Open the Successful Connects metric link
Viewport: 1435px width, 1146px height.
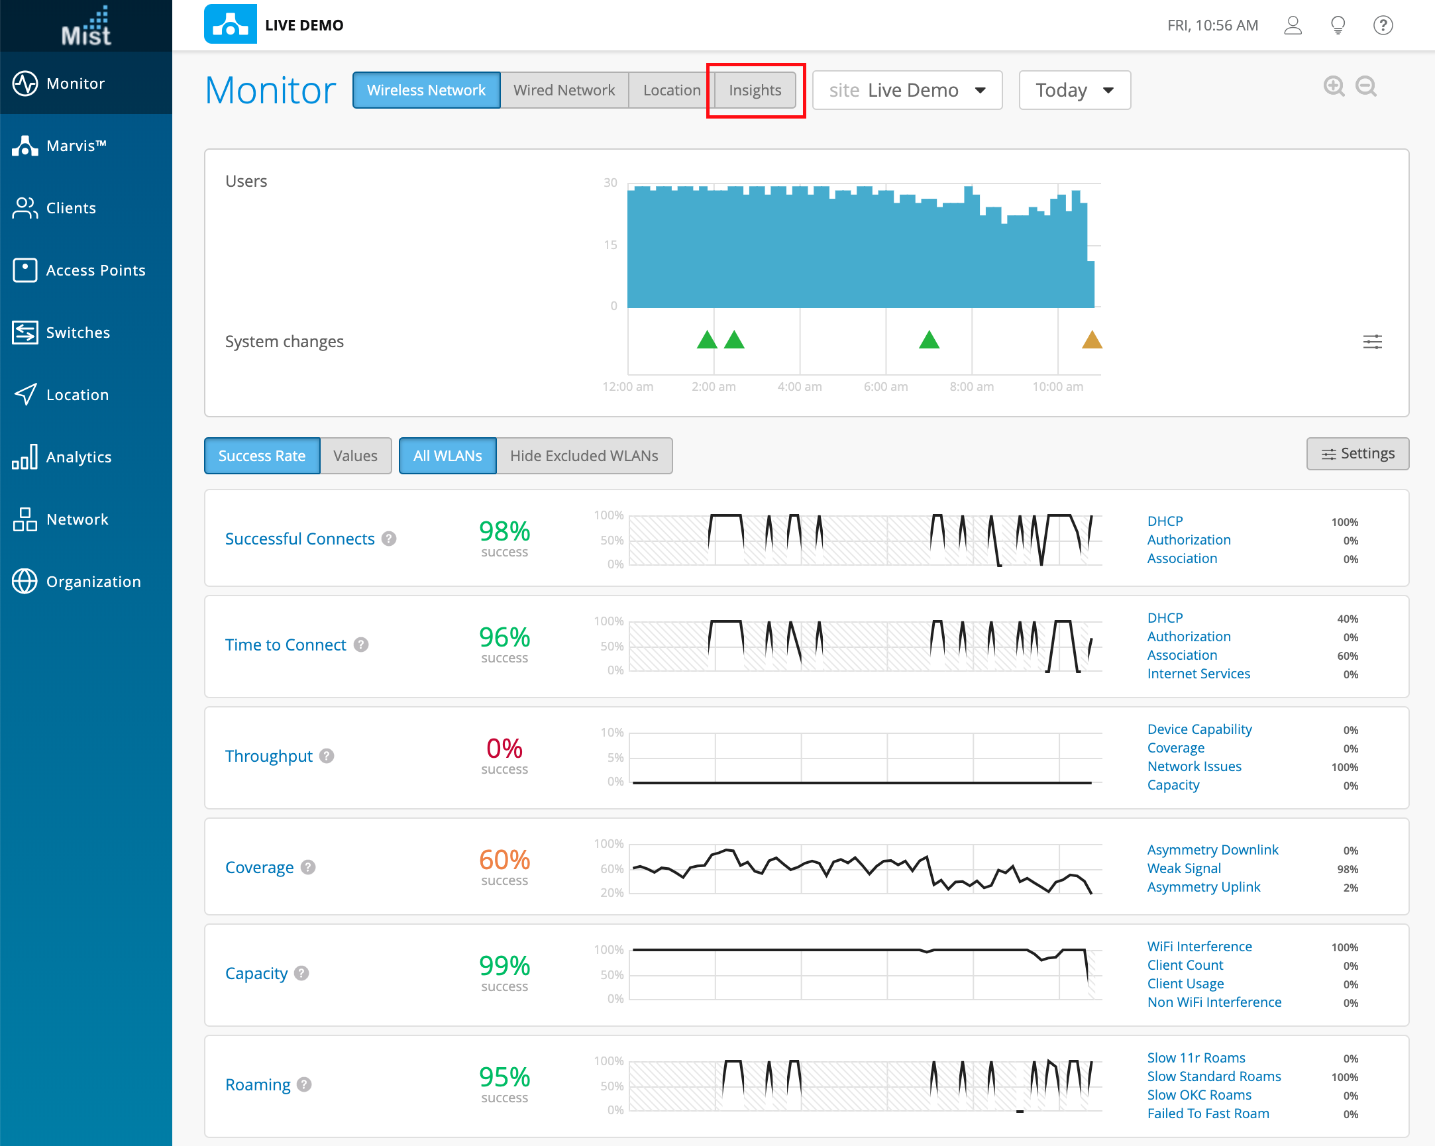[299, 539]
